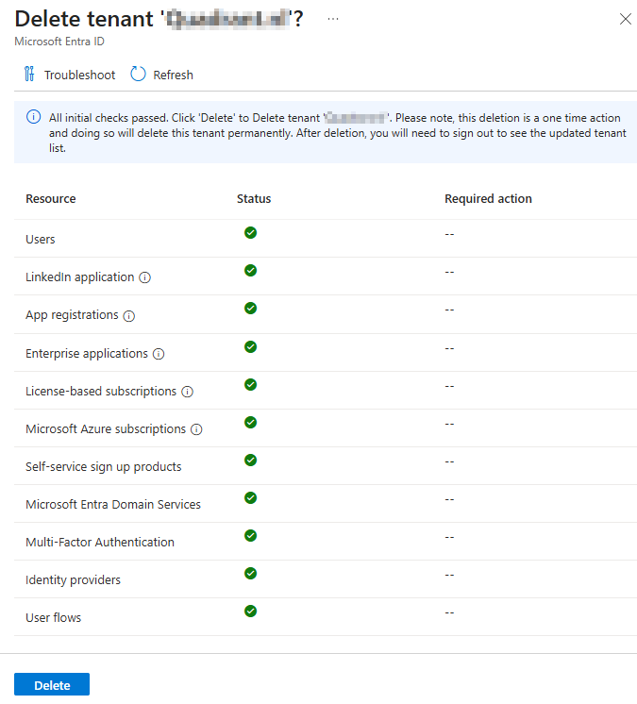Click the Refresh circular arrow icon
This screenshot has height=704, width=637.
tap(138, 75)
